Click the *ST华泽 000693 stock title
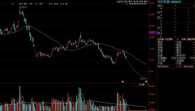The width and height of the screenshot is (195, 111). click(169, 2)
